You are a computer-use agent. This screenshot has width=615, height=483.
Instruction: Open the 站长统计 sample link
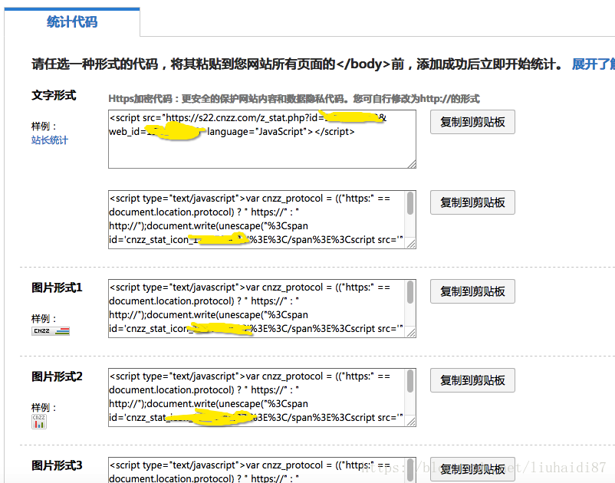49,140
